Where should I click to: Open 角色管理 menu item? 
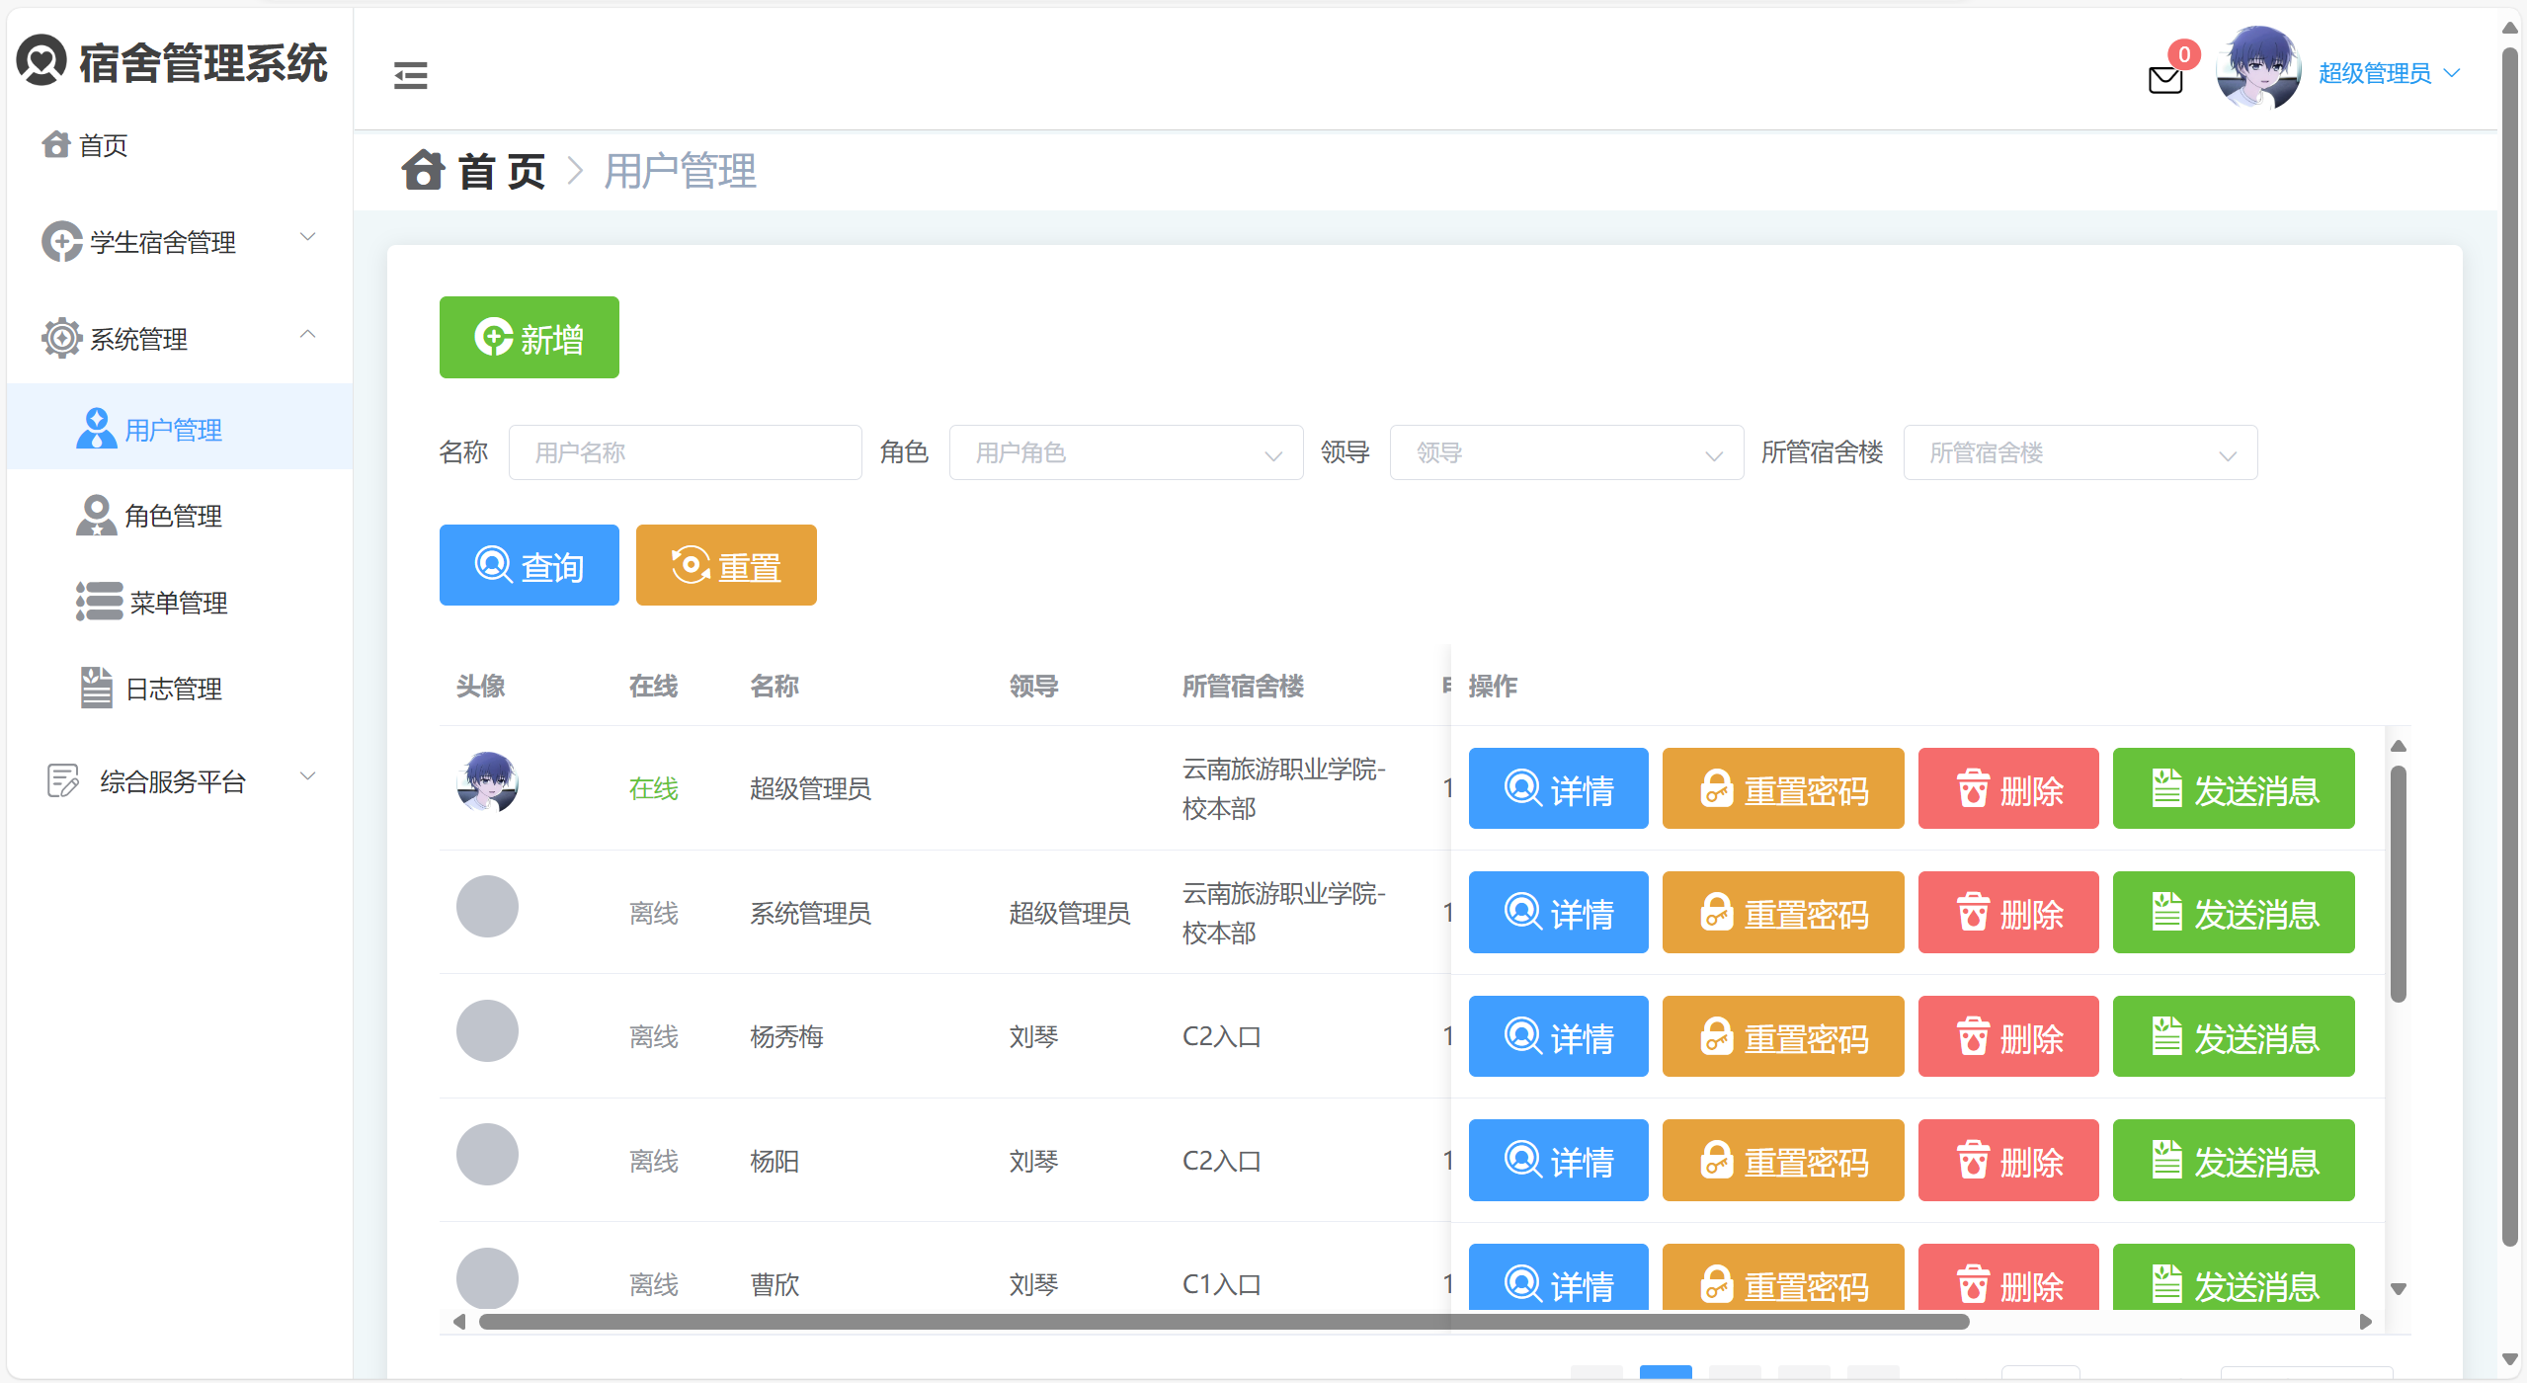(173, 516)
